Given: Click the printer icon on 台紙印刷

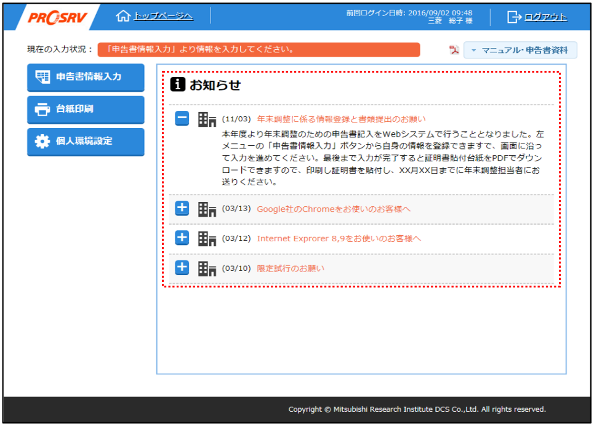Looking at the screenshot, I should [x=42, y=109].
